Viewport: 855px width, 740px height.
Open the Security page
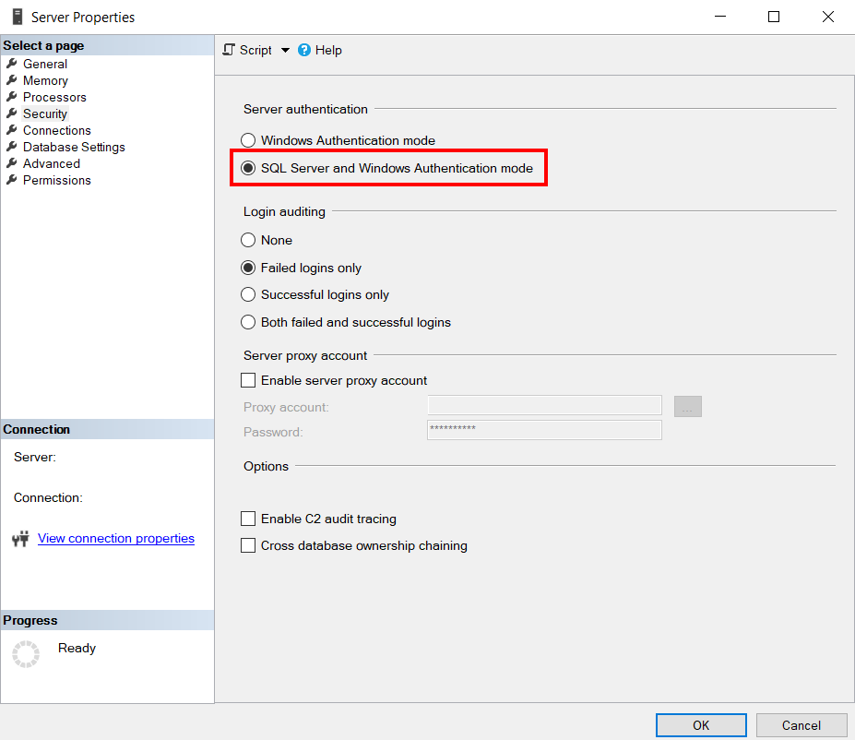[44, 114]
